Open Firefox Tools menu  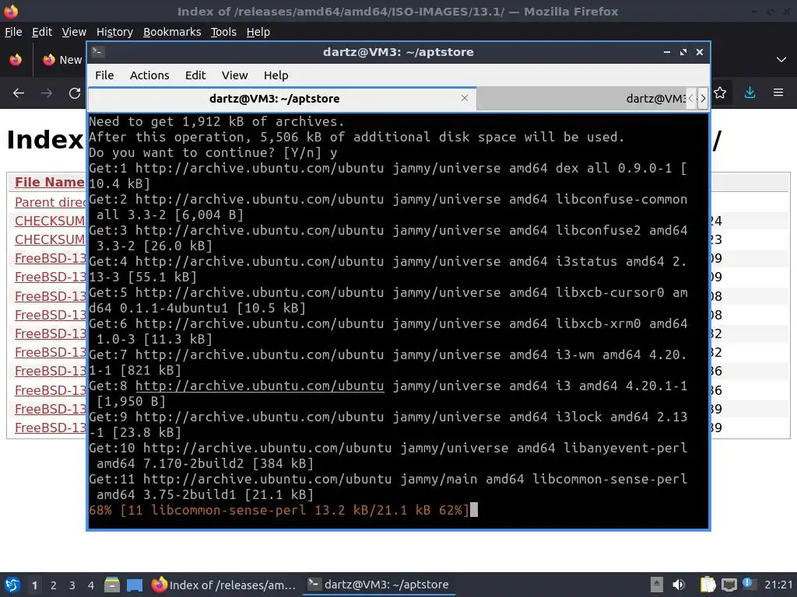point(223,32)
